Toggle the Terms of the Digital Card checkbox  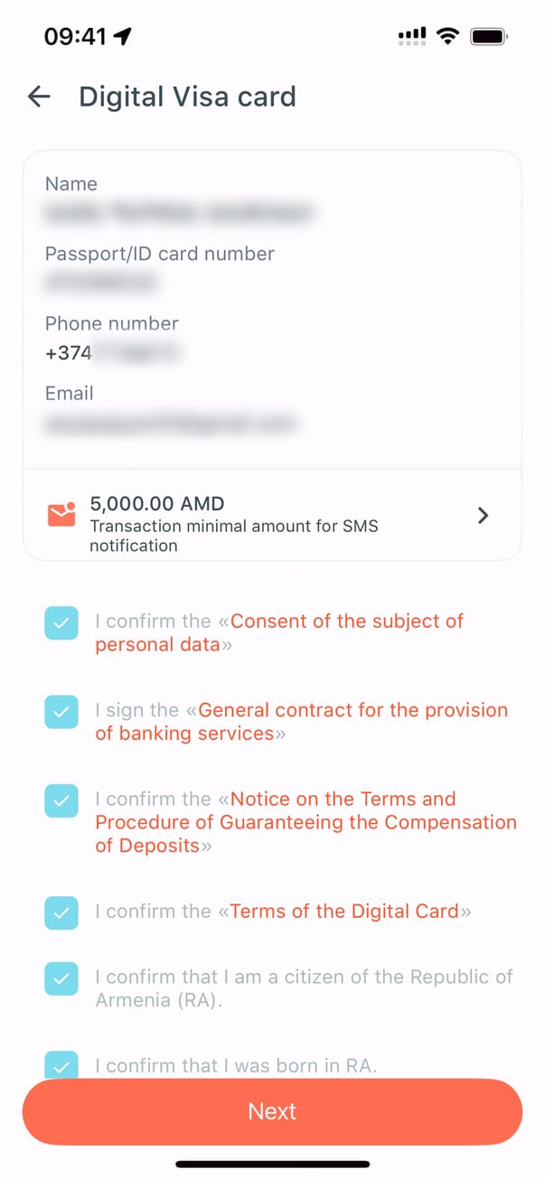[61, 912]
